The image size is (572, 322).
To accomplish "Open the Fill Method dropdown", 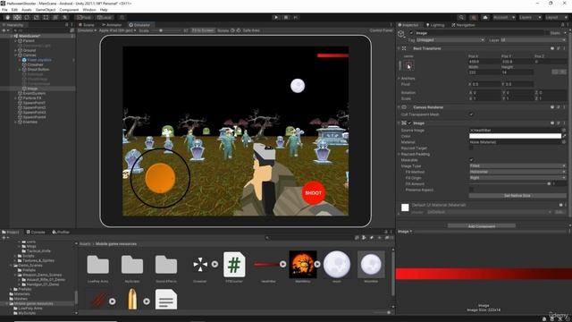I will [x=517, y=172].
